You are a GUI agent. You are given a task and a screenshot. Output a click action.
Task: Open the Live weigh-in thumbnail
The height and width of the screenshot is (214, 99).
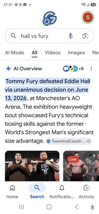(81, 166)
